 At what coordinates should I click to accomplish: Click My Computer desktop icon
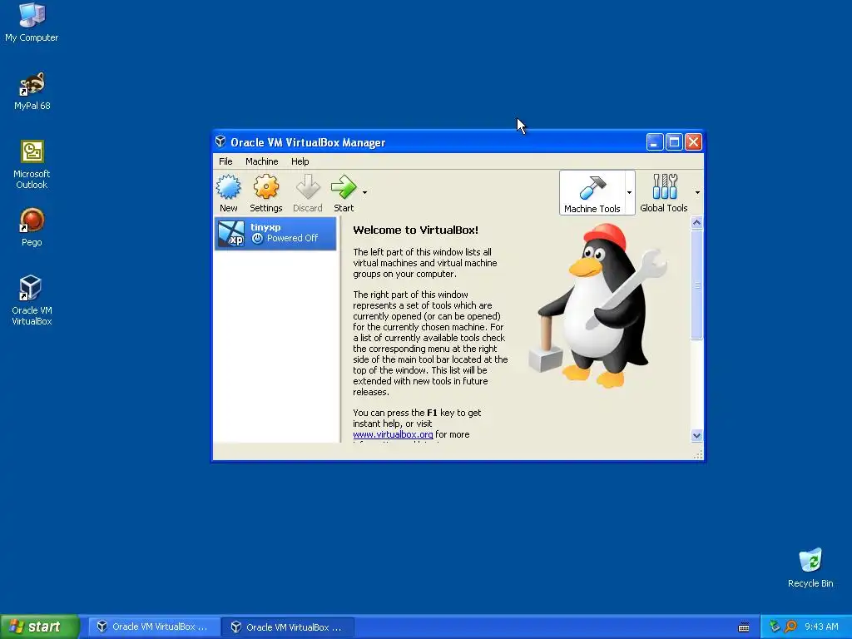pos(32,22)
